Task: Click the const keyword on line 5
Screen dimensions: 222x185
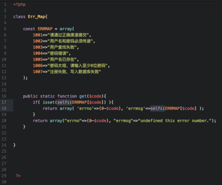Action: click(29, 29)
